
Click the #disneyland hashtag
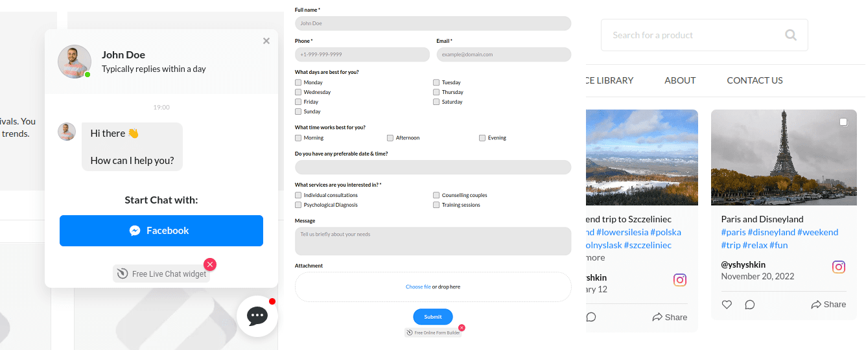[x=771, y=232]
